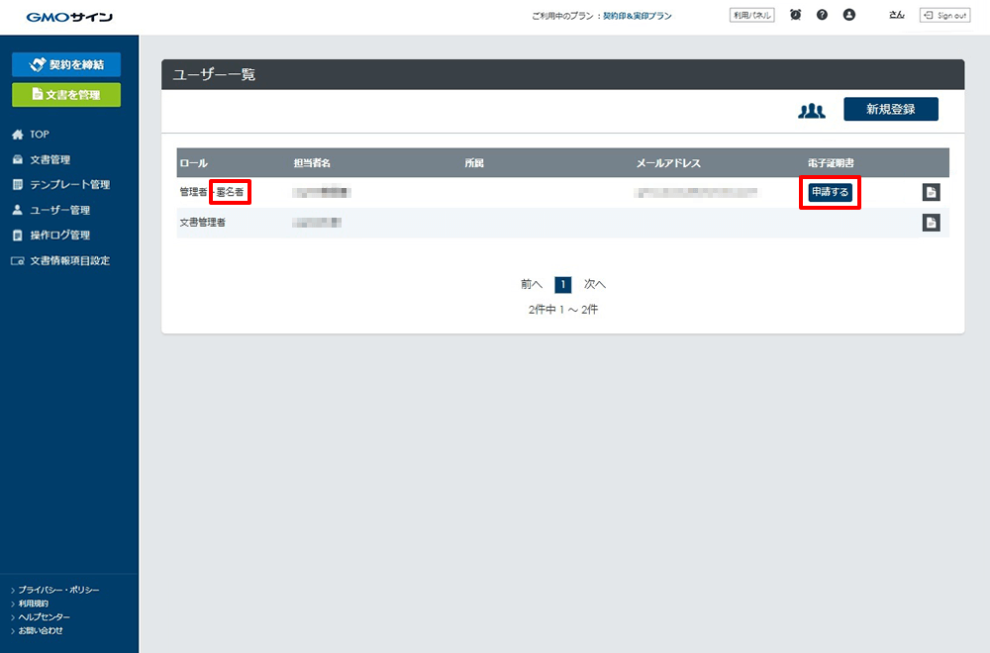Click the log icon beside 操作ログ管理
The width and height of the screenshot is (990, 653).
(x=18, y=235)
